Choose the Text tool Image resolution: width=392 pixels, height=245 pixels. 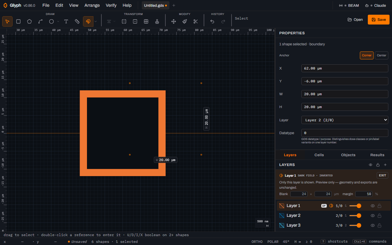click(x=66, y=21)
